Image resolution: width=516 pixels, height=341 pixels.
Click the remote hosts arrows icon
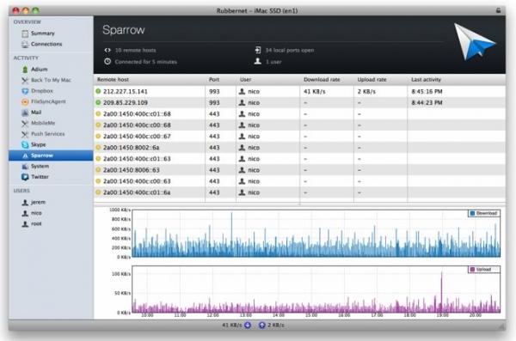(107, 50)
